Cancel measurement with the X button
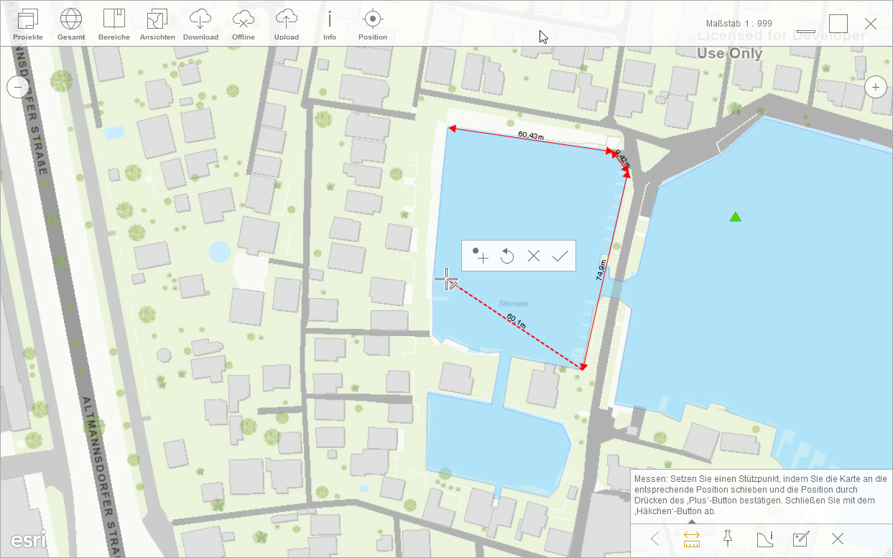Viewport: 893px width, 558px height. [534, 256]
